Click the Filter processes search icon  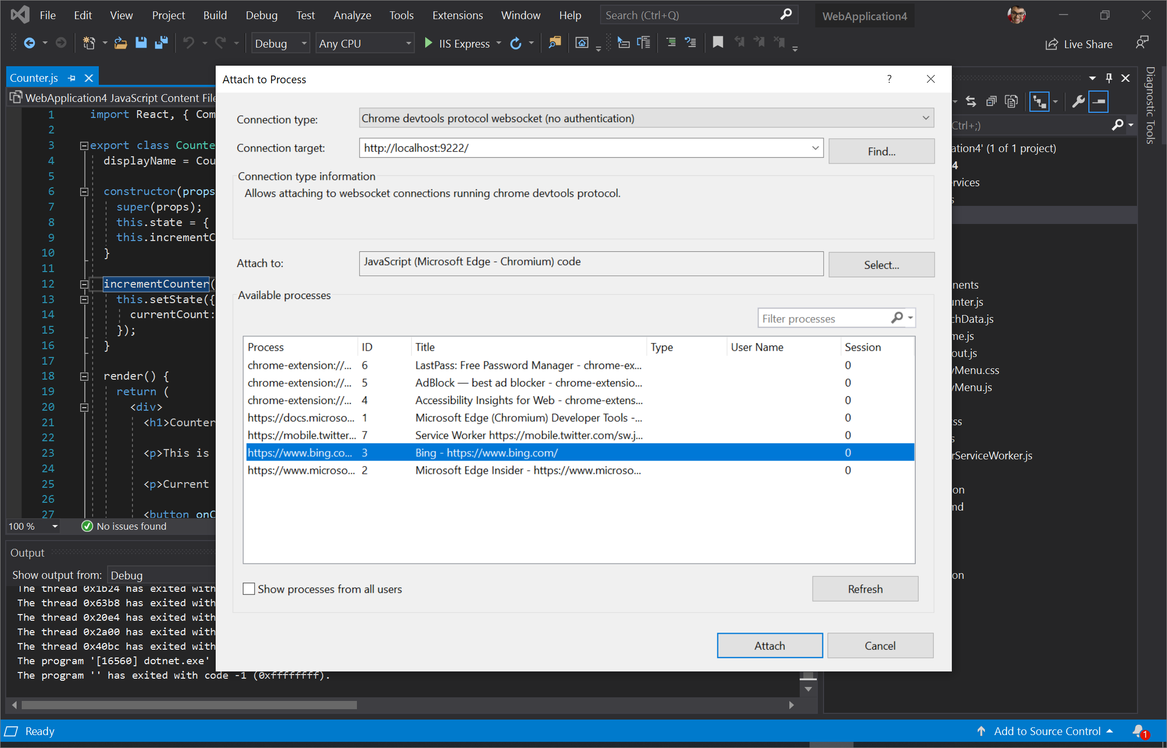click(896, 318)
